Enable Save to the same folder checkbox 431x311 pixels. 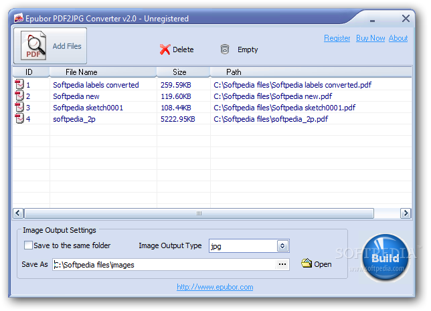click(x=28, y=245)
